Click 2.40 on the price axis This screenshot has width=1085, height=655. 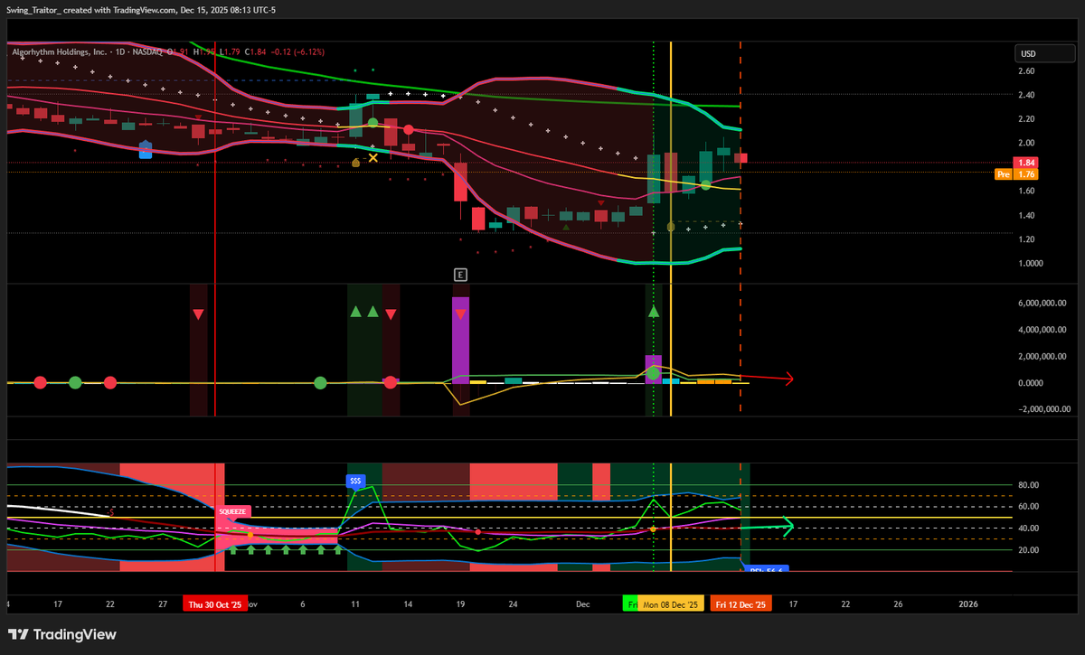[x=1027, y=95]
